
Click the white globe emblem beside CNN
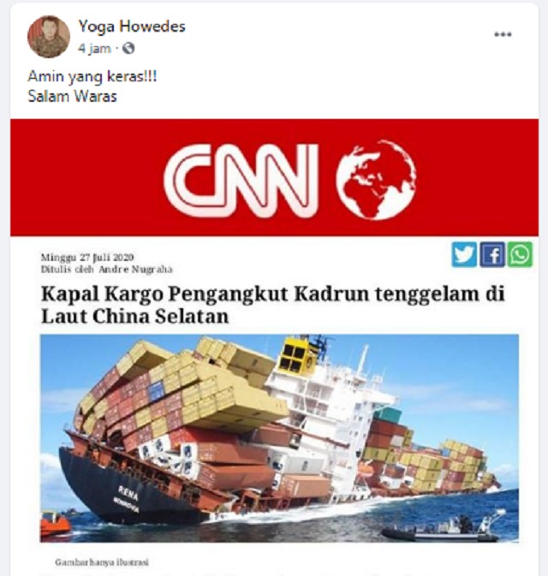[x=376, y=180]
